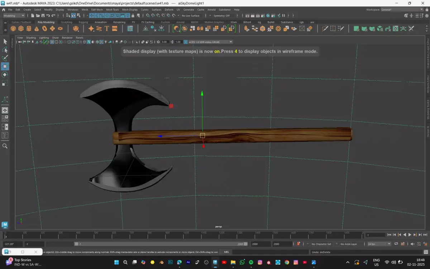The height and width of the screenshot is (269, 430).
Task: Open the Edit Mesh menu
Action: (x=97, y=10)
